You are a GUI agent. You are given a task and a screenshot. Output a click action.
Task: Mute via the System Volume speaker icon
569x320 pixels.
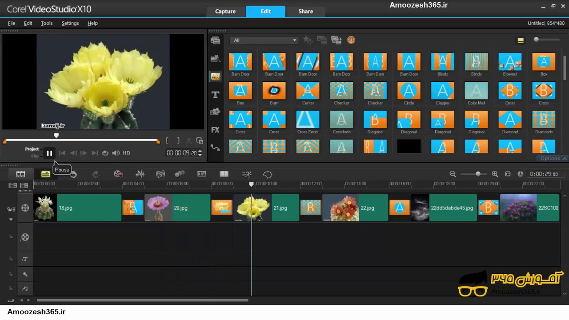click(116, 153)
